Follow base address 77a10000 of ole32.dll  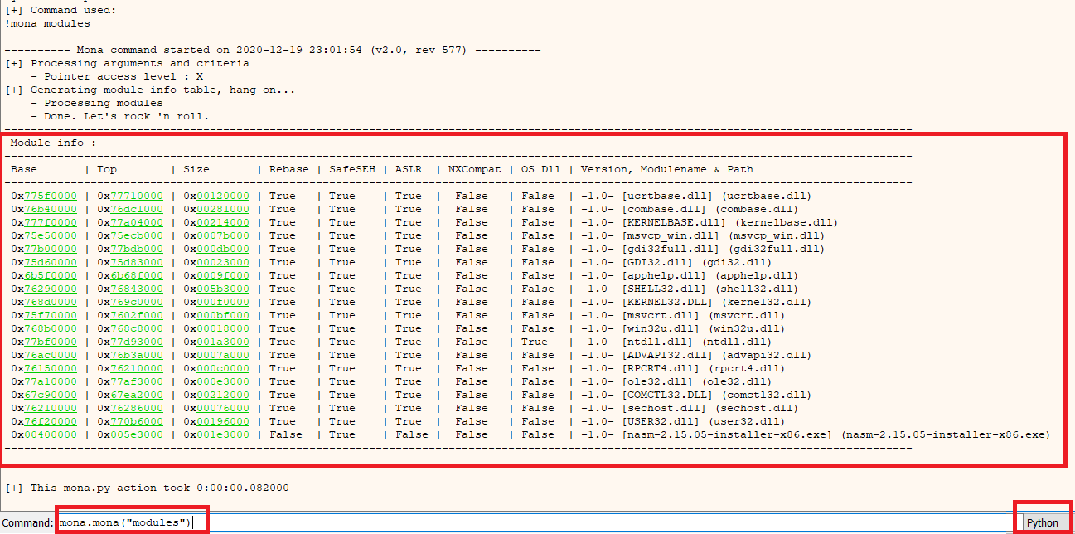pyautogui.click(x=51, y=381)
